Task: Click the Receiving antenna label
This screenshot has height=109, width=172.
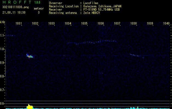Action: (63, 13)
